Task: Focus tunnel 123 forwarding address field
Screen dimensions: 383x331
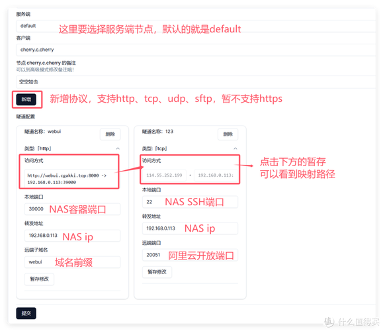Action: (190, 228)
